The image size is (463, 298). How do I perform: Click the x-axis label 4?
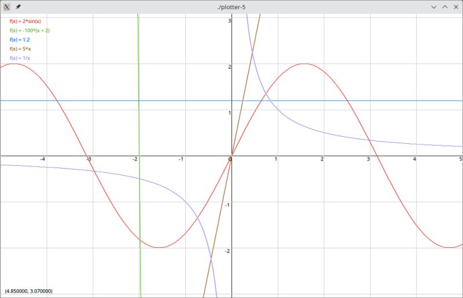414,159
